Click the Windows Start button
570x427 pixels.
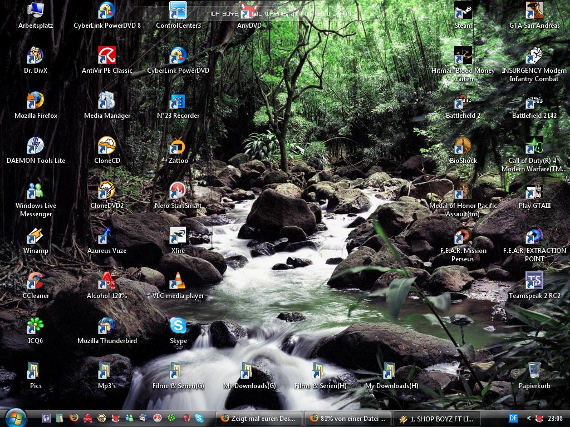(15, 418)
